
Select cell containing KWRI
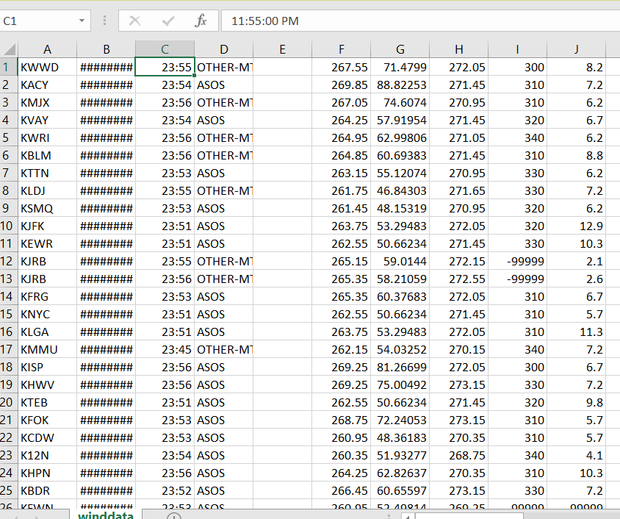[x=48, y=137]
